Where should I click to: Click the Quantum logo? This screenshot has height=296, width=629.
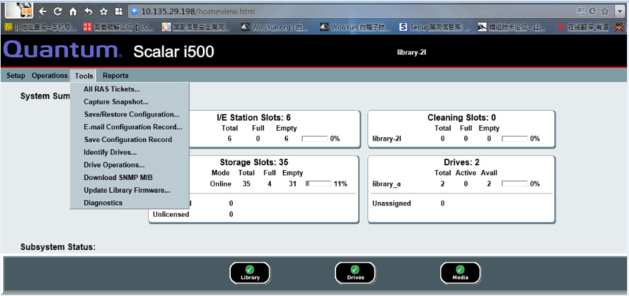[62, 51]
